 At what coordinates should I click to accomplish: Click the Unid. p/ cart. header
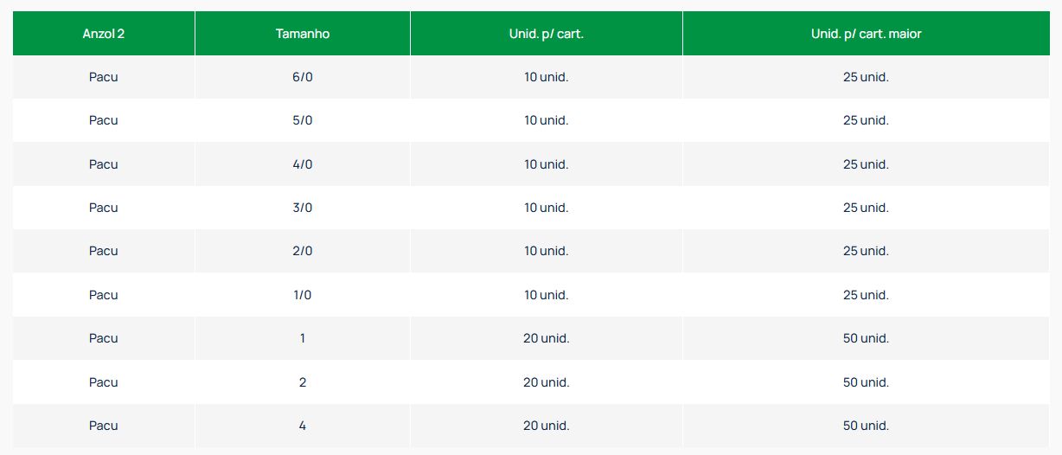coord(547,34)
